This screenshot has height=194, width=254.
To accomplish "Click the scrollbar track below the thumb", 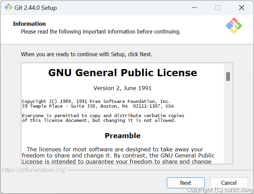I will (228, 122).
